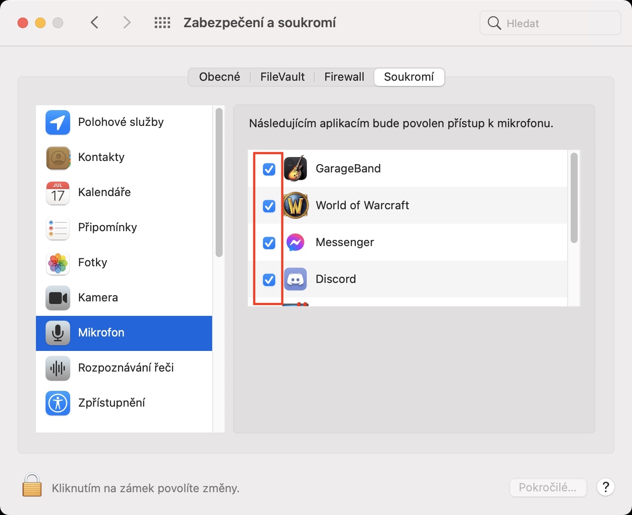Viewport: 632px width, 515px height.
Task: Open the FileVault tab
Action: [x=282, y=77]
